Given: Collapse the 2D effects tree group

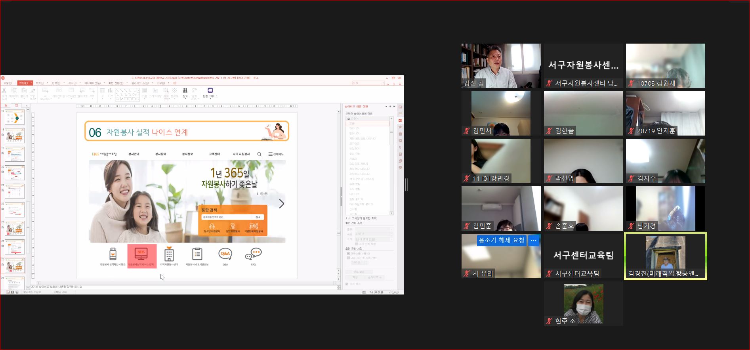Looking at the screenshot, I should tap(349, 119).
